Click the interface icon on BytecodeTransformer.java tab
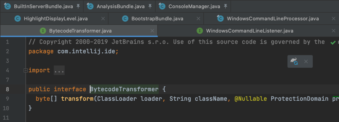 pos(43,31)
